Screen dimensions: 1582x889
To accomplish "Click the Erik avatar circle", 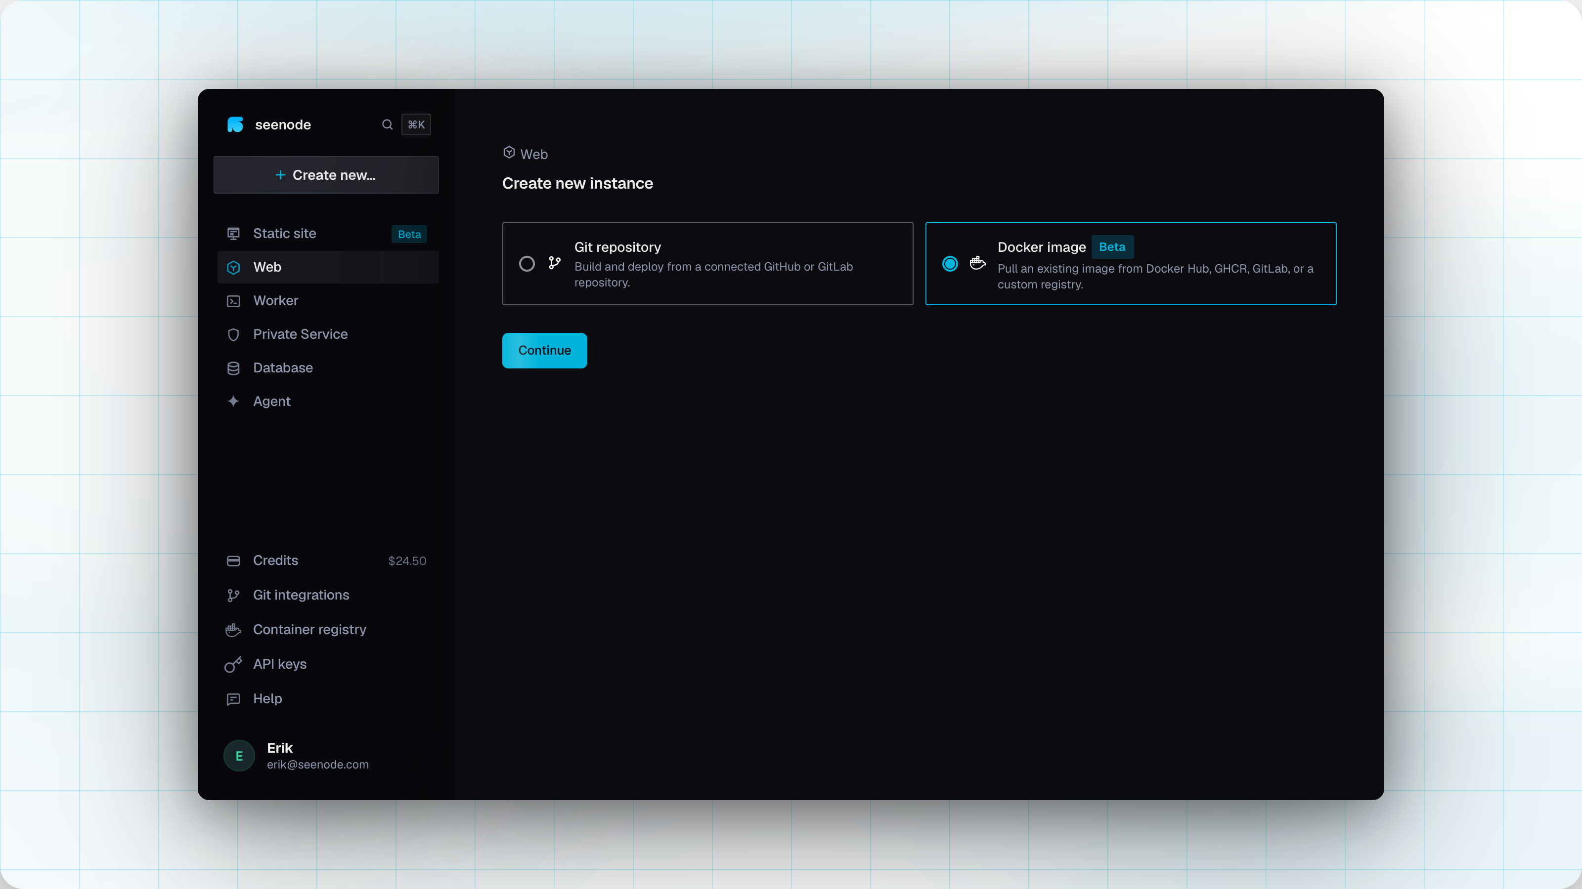I will click(239, 756).
